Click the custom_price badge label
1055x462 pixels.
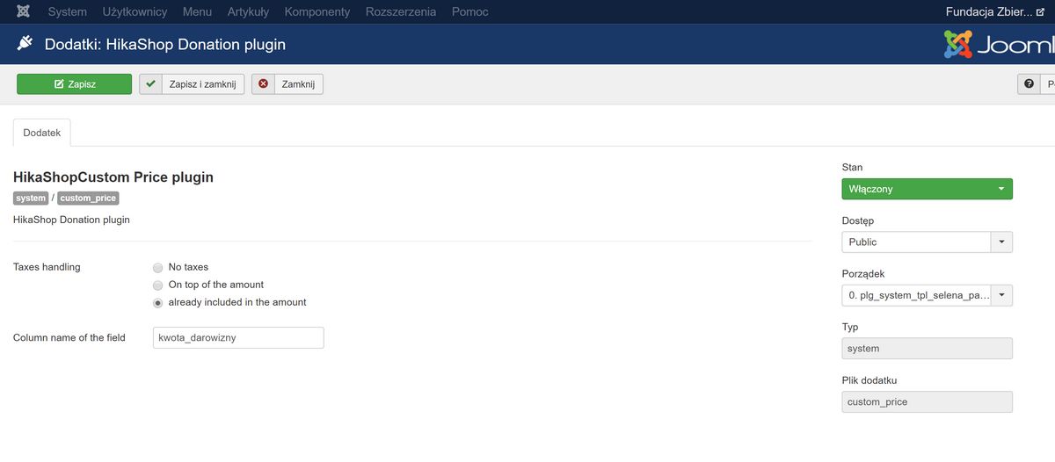pos(88,199)
